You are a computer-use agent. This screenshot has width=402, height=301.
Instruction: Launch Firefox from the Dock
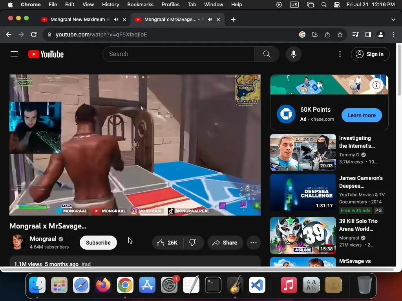tap(103, 285)
